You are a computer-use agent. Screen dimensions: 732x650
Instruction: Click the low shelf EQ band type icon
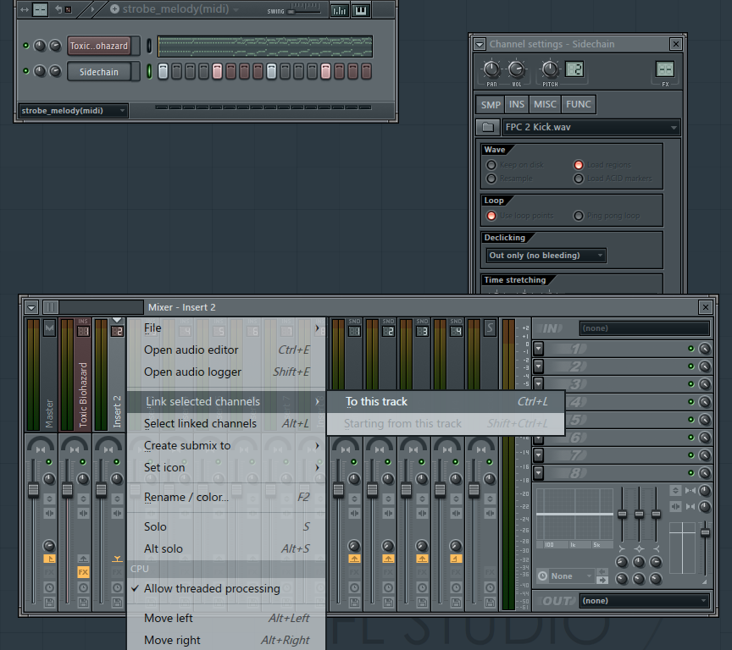pyautogui.click(x=622, y=548)
